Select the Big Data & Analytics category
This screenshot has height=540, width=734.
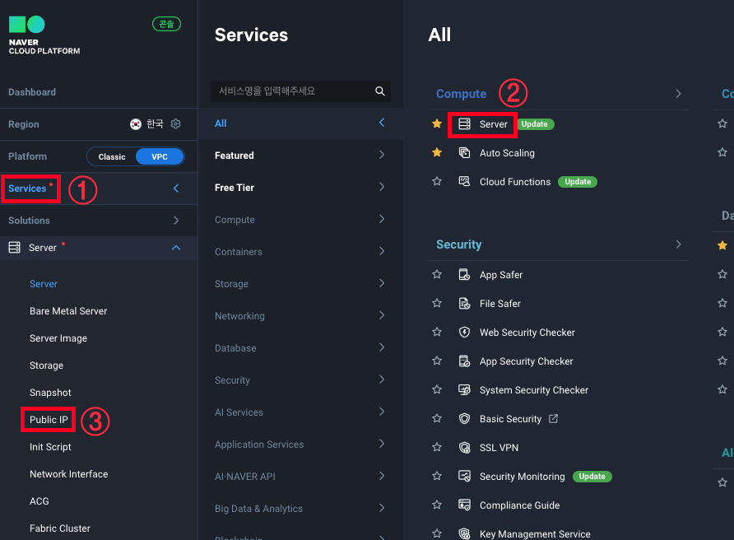point(300,509)
